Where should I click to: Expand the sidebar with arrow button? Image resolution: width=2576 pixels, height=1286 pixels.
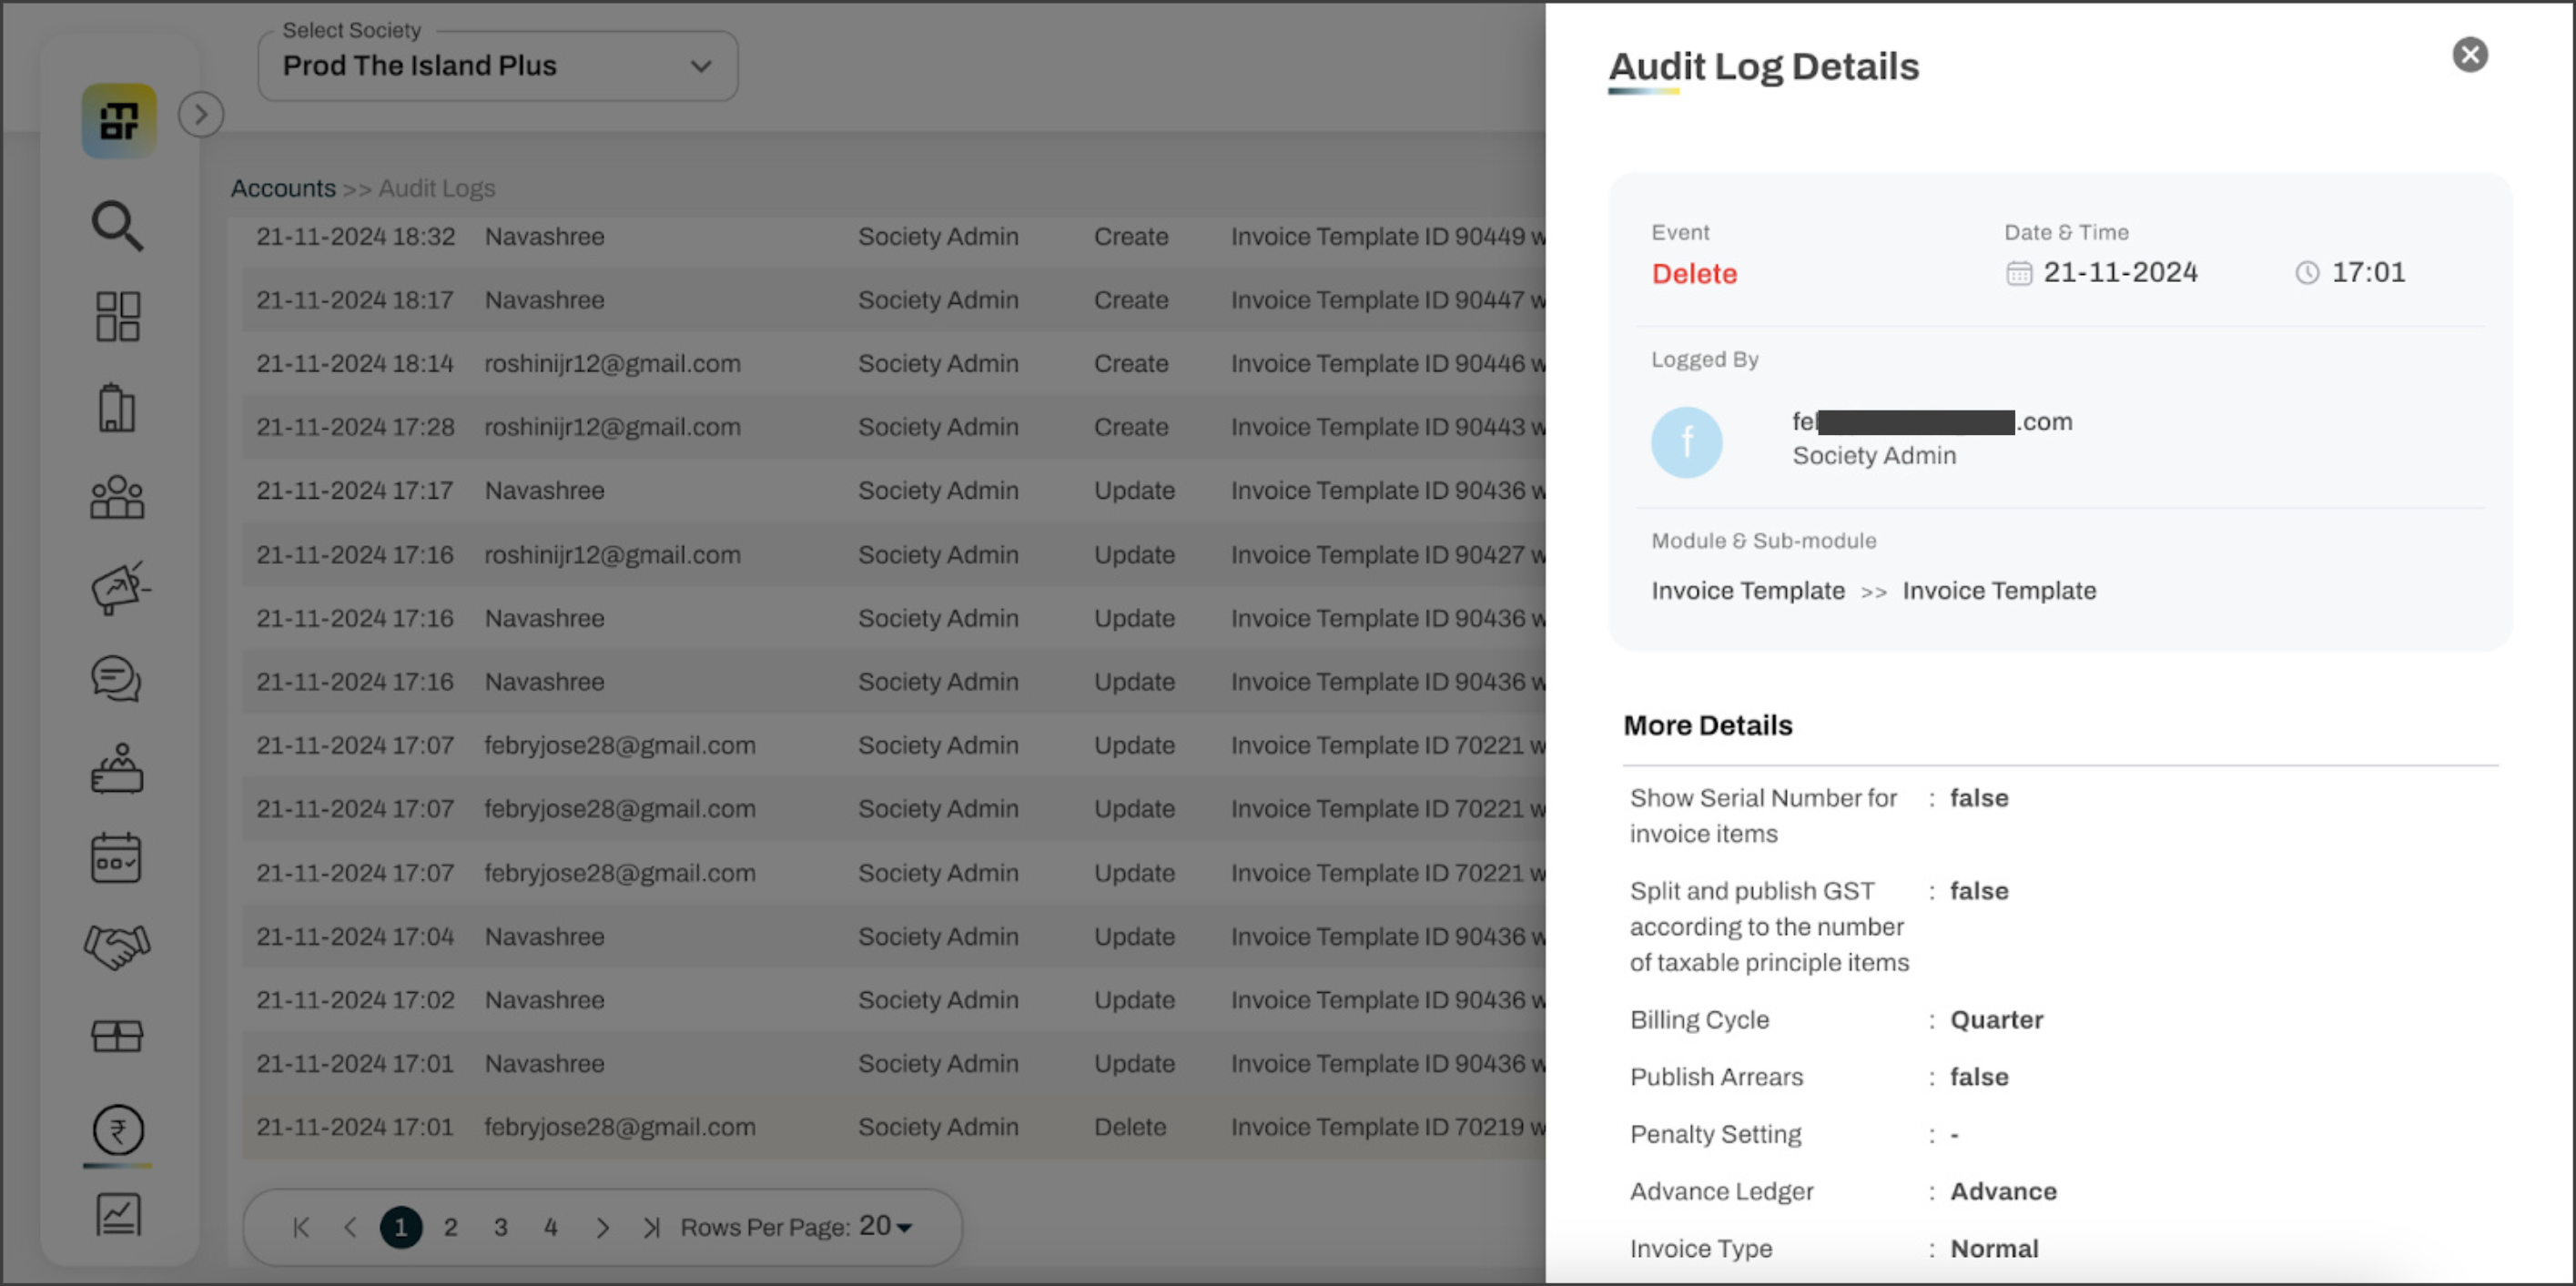pyautogui.click(x=201, y=114)
